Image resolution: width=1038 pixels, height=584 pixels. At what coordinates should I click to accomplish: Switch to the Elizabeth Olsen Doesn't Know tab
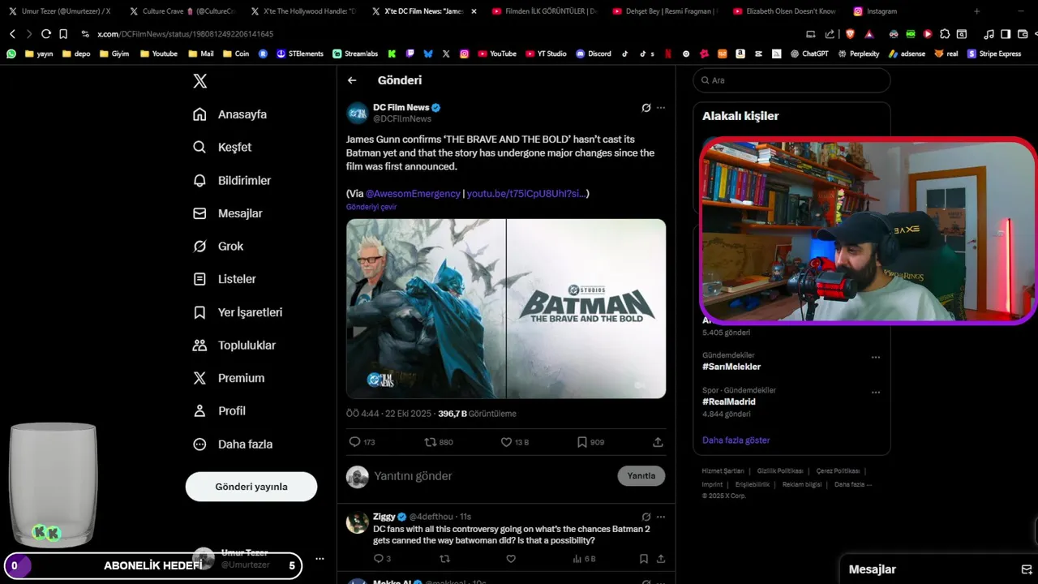(785, 11)
